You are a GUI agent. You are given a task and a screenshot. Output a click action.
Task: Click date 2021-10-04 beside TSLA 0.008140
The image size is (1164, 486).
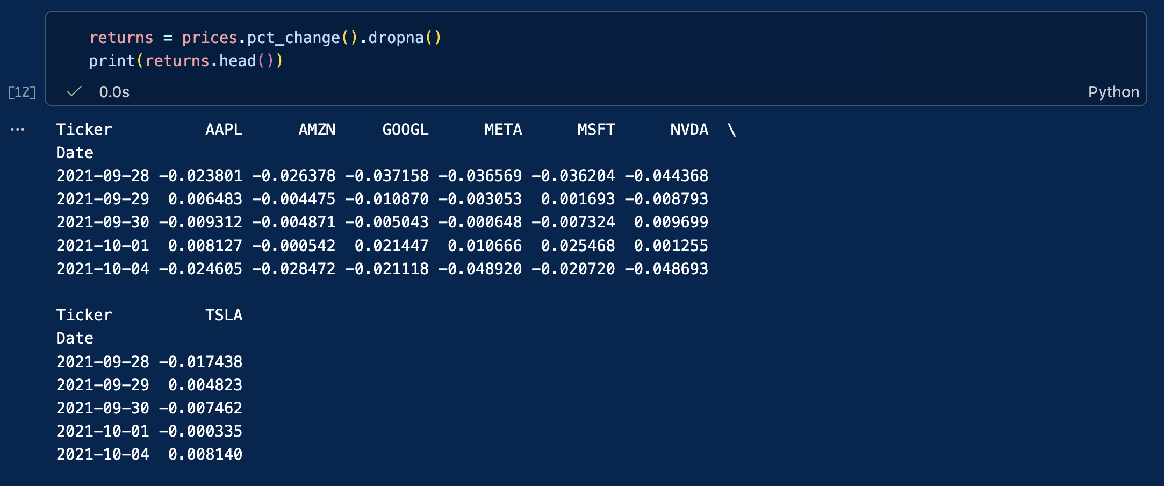click(103, 454)
